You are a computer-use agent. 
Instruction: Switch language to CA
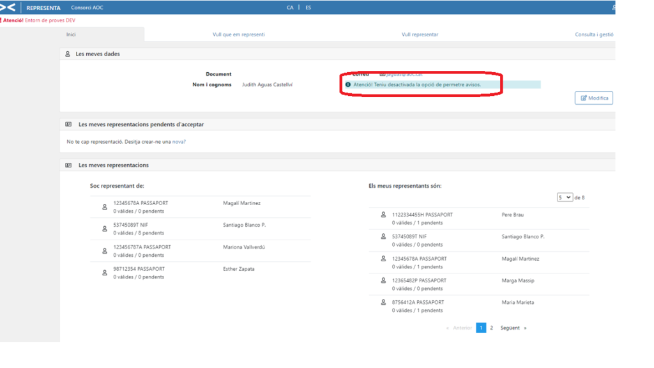click(x=290, y=8)
